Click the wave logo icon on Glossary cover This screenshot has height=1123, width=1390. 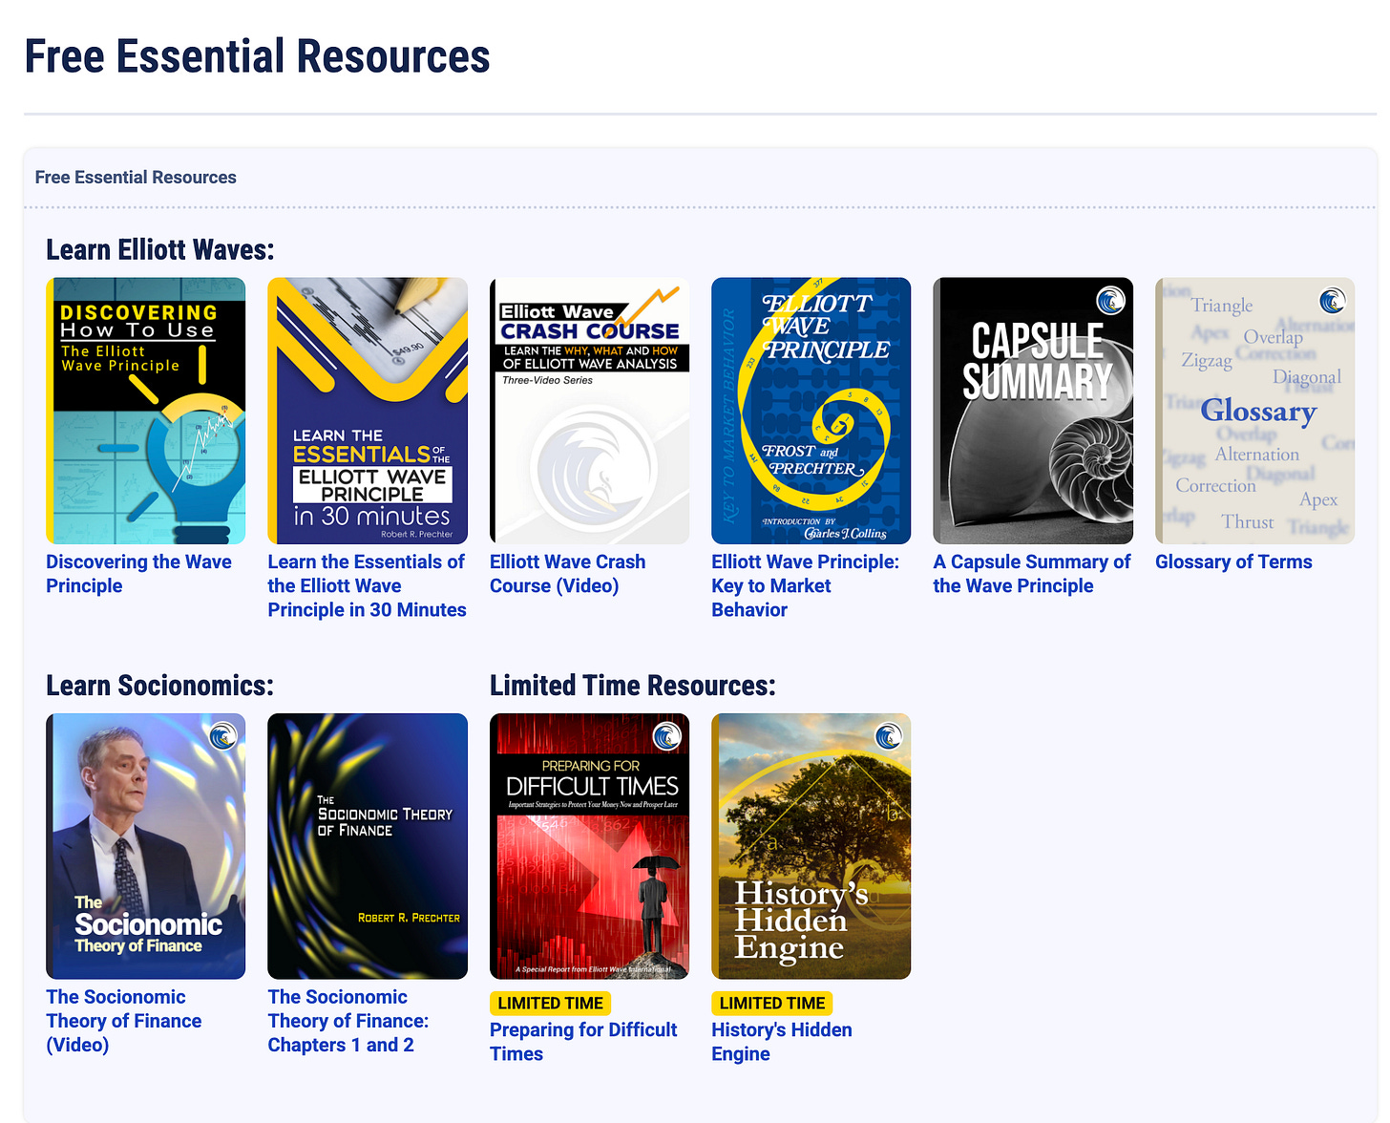coord(1332,301)
